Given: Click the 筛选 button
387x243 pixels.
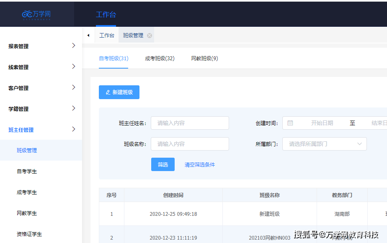Looking at the screenshot, I should [163, 164].
